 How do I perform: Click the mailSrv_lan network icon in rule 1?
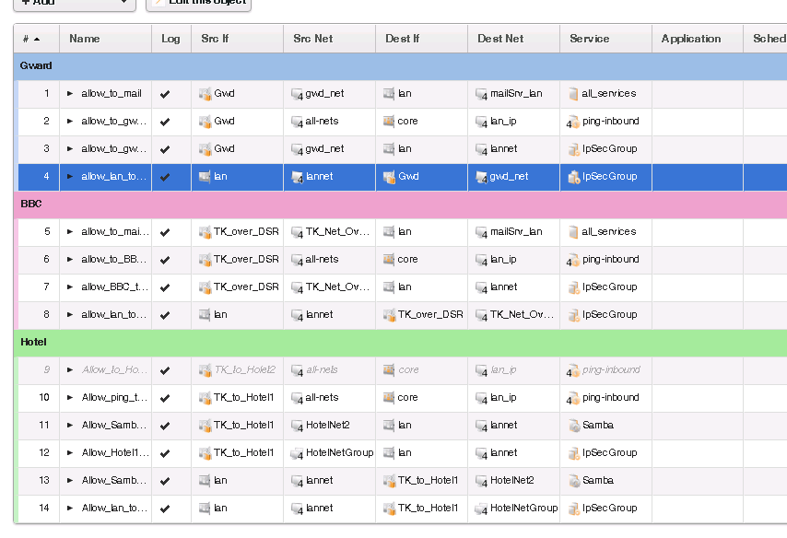point(481,94)
